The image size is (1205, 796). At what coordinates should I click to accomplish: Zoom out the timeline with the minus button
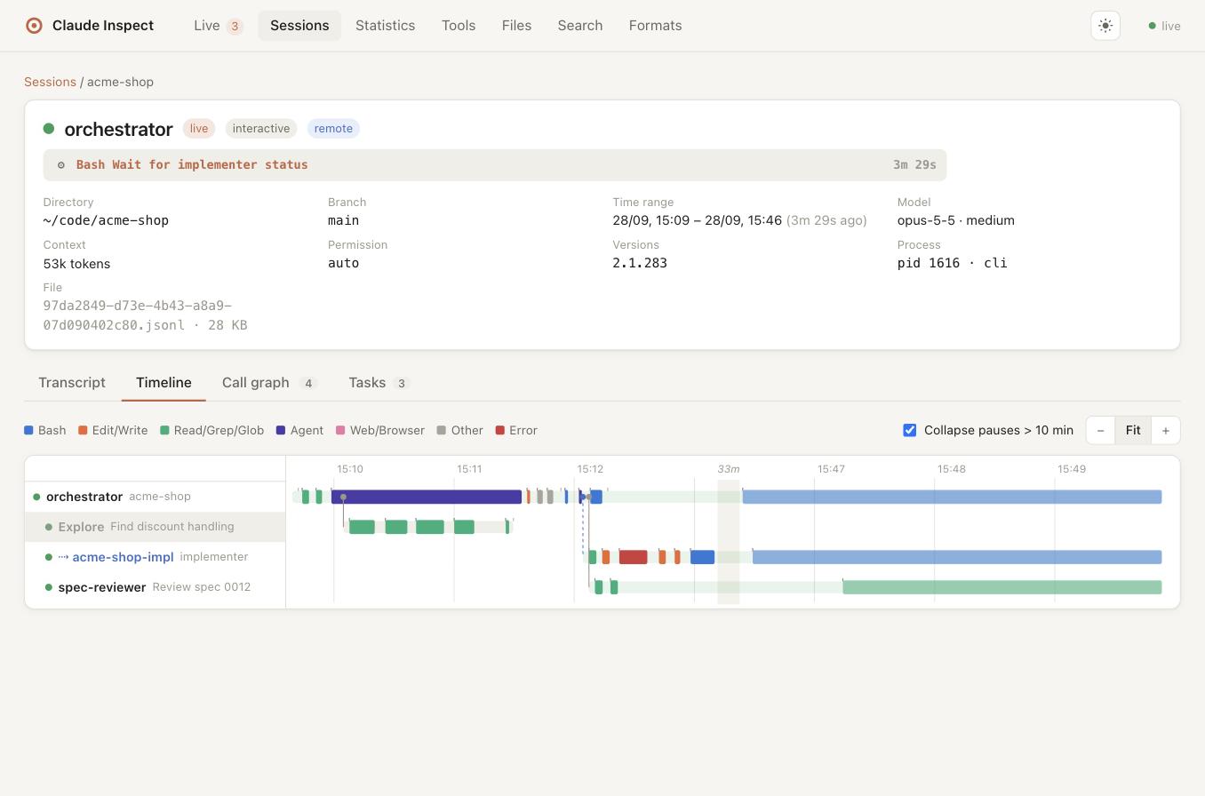click(1100, 431)
